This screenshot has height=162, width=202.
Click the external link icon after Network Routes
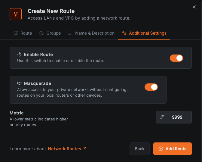point(84,149)
